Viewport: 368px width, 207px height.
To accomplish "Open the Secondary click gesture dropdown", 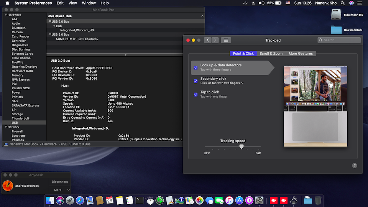I will point(242,83).
